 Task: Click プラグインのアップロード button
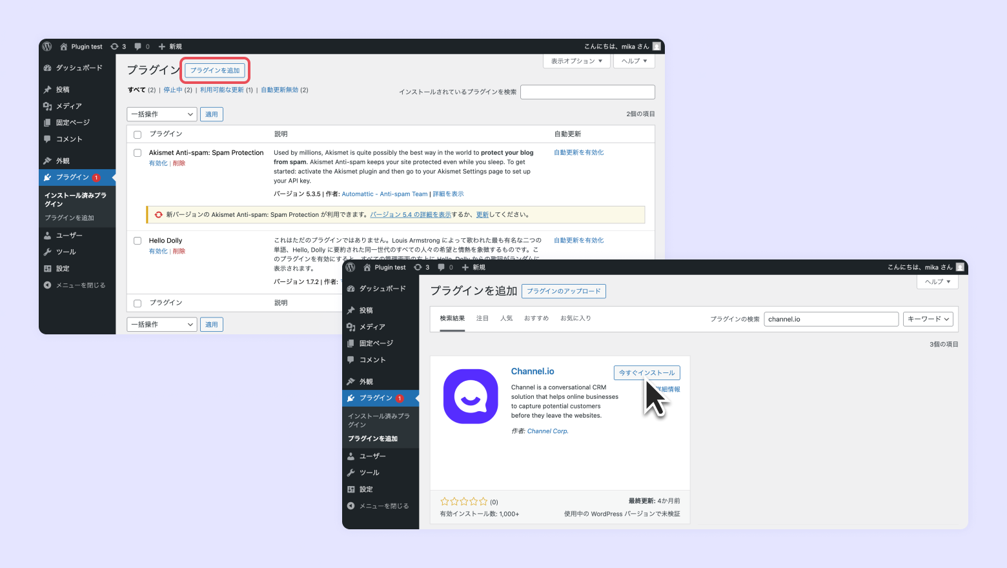pyautogui.click(x=564, y=291)
